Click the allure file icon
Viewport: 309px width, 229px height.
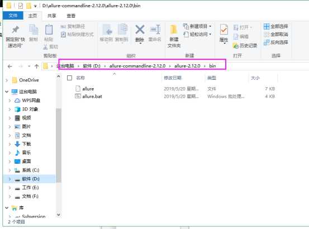click(x=78, y=89)
